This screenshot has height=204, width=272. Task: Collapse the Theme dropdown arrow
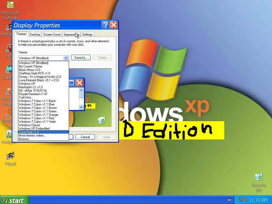coord(66,58)
